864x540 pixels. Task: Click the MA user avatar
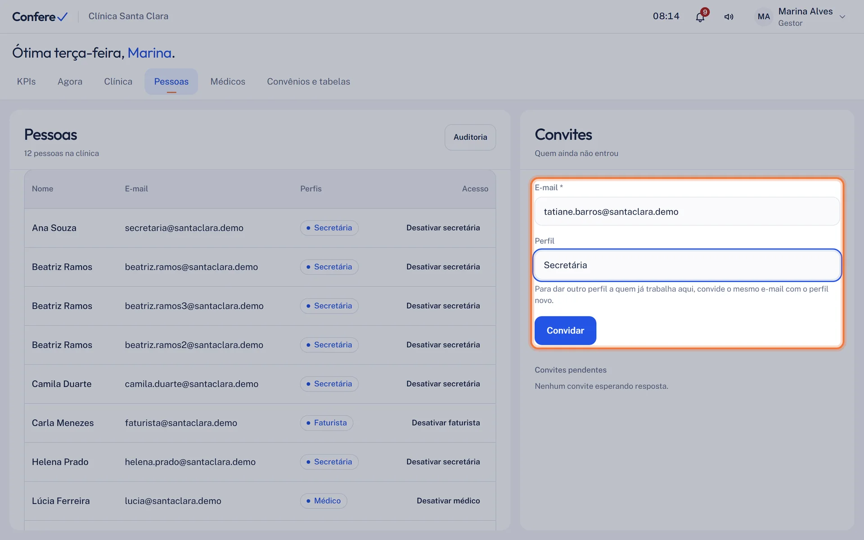click(764, 17)
